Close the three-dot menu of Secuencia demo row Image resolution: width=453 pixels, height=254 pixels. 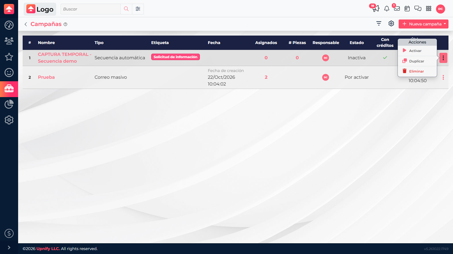click(443, 58)
